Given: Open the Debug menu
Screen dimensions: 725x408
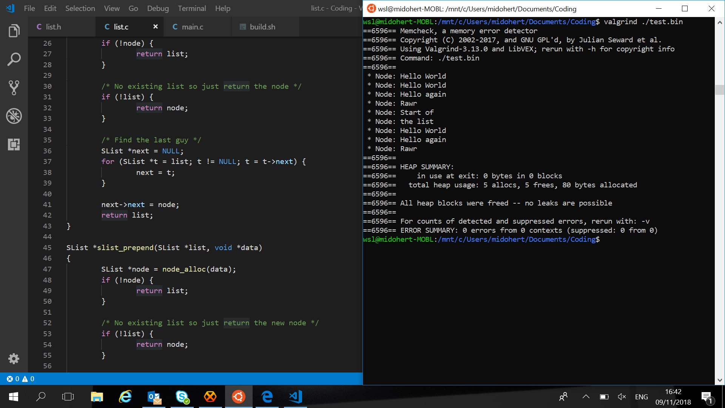Looking at the screenshot, I should coord(158,8).
